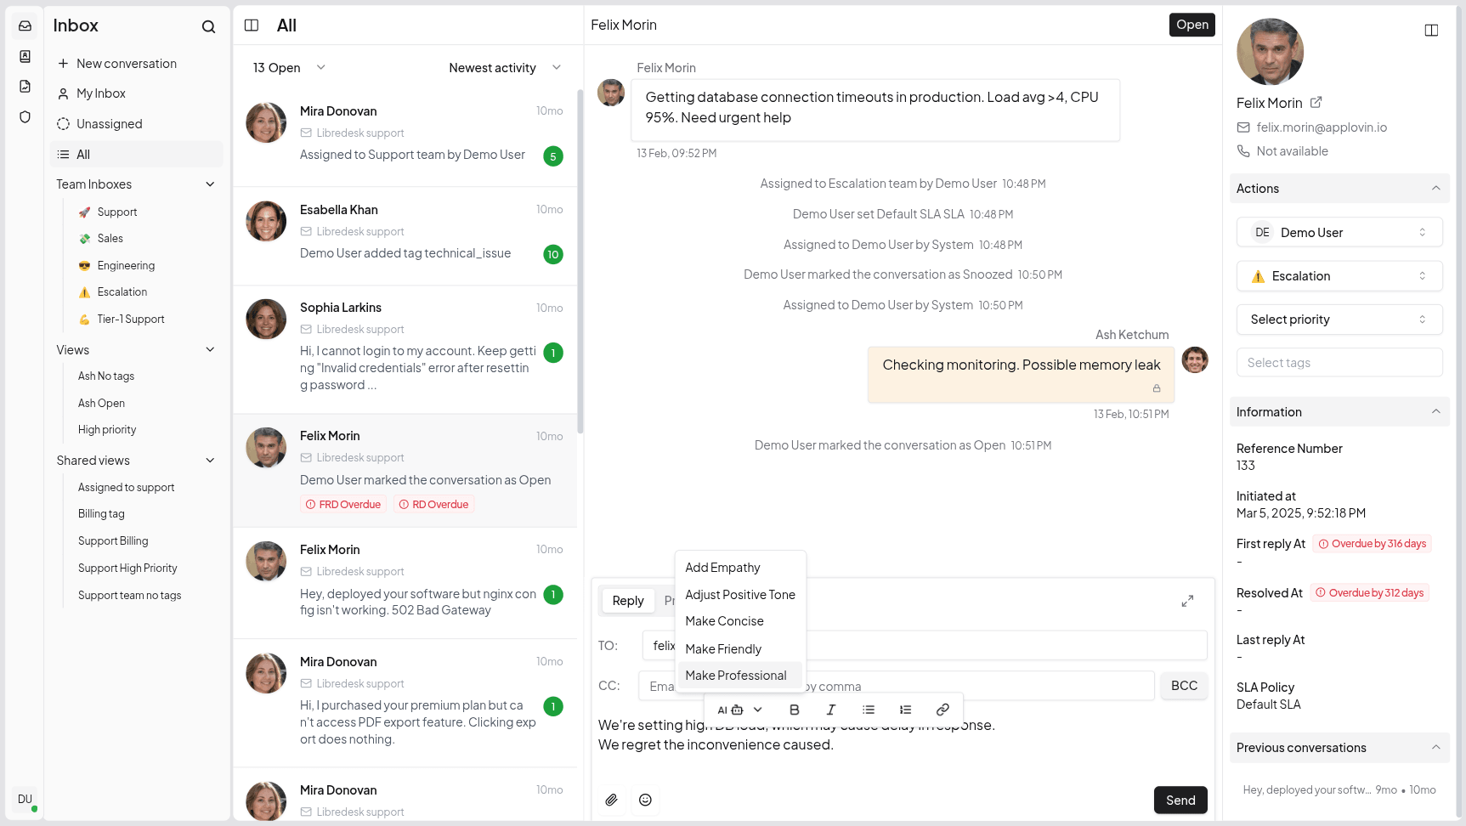The image size is (1466, 826).
Task: Apply bold formatting in the reply editor
Action: [794, 709]
